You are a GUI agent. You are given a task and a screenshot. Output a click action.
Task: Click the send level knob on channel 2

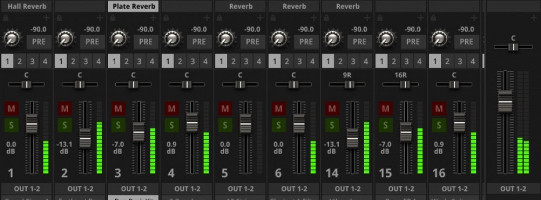pos(64,38)
